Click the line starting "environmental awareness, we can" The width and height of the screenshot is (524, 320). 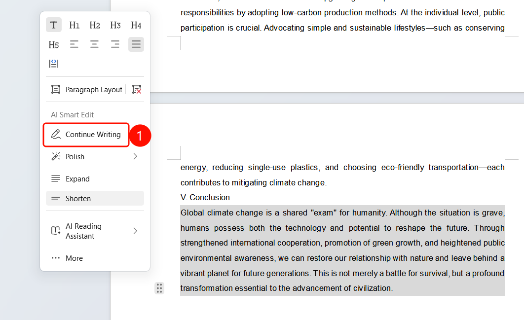(x=342, y=258)
